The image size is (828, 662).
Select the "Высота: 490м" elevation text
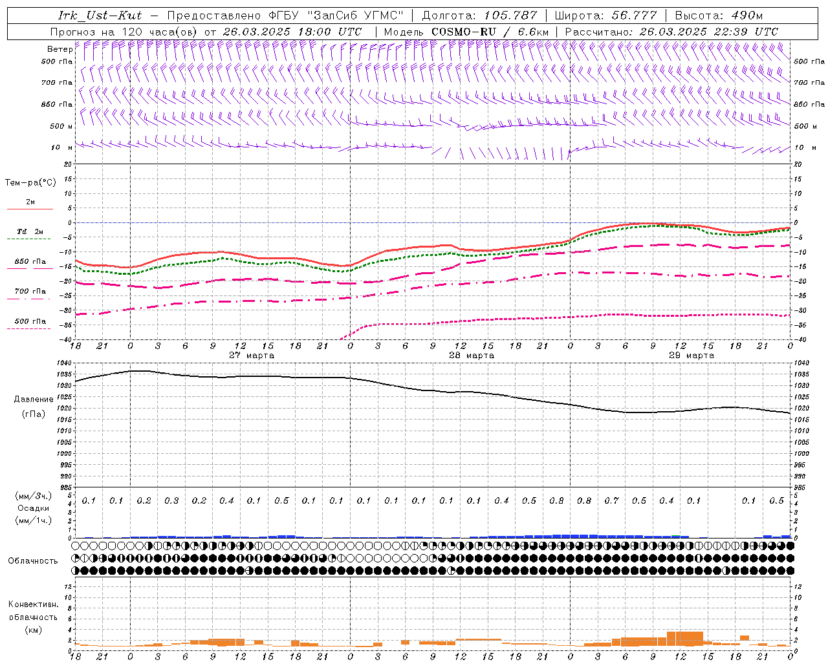[719, 16]
